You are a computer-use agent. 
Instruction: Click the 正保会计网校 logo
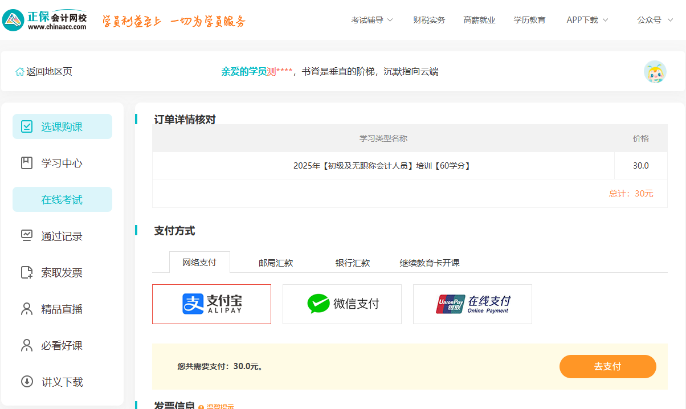(45, 20)
